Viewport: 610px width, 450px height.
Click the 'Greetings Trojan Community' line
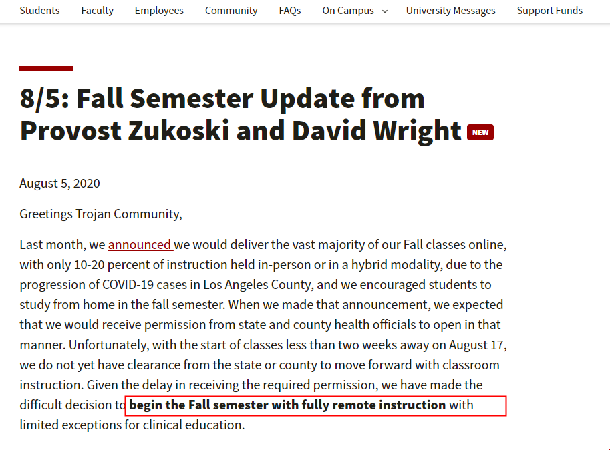coord(101,214)
